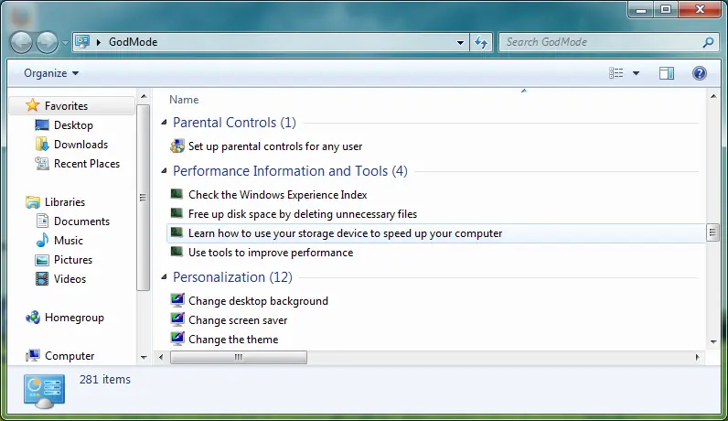This screenshot has width=728, height=421.
Task: Click the Name column header
Action: tap(184, 100)
